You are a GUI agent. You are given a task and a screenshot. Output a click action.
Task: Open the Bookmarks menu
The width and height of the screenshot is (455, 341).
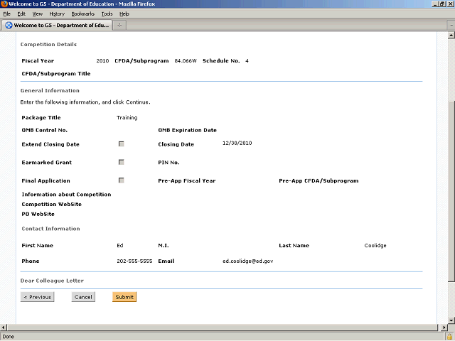83,14
